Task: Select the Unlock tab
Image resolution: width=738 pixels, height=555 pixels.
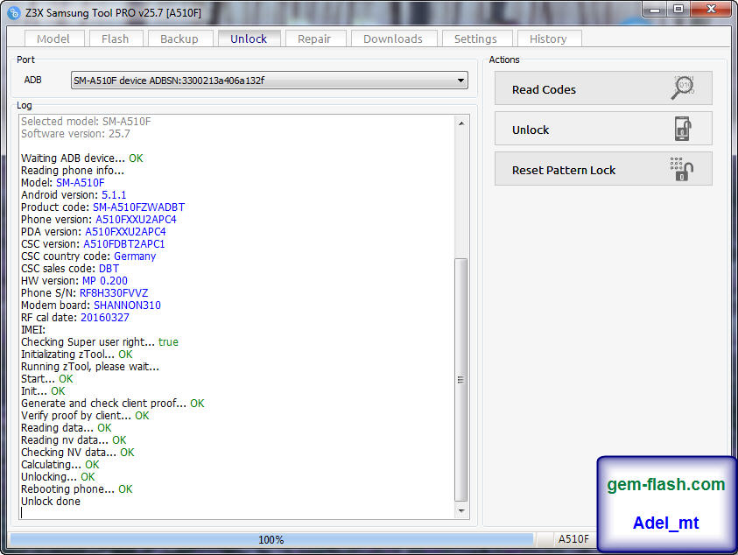Action: (249, 39)
